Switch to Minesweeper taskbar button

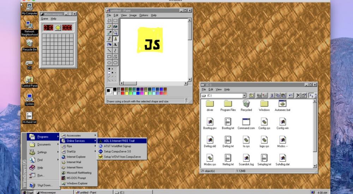(54, 192)
